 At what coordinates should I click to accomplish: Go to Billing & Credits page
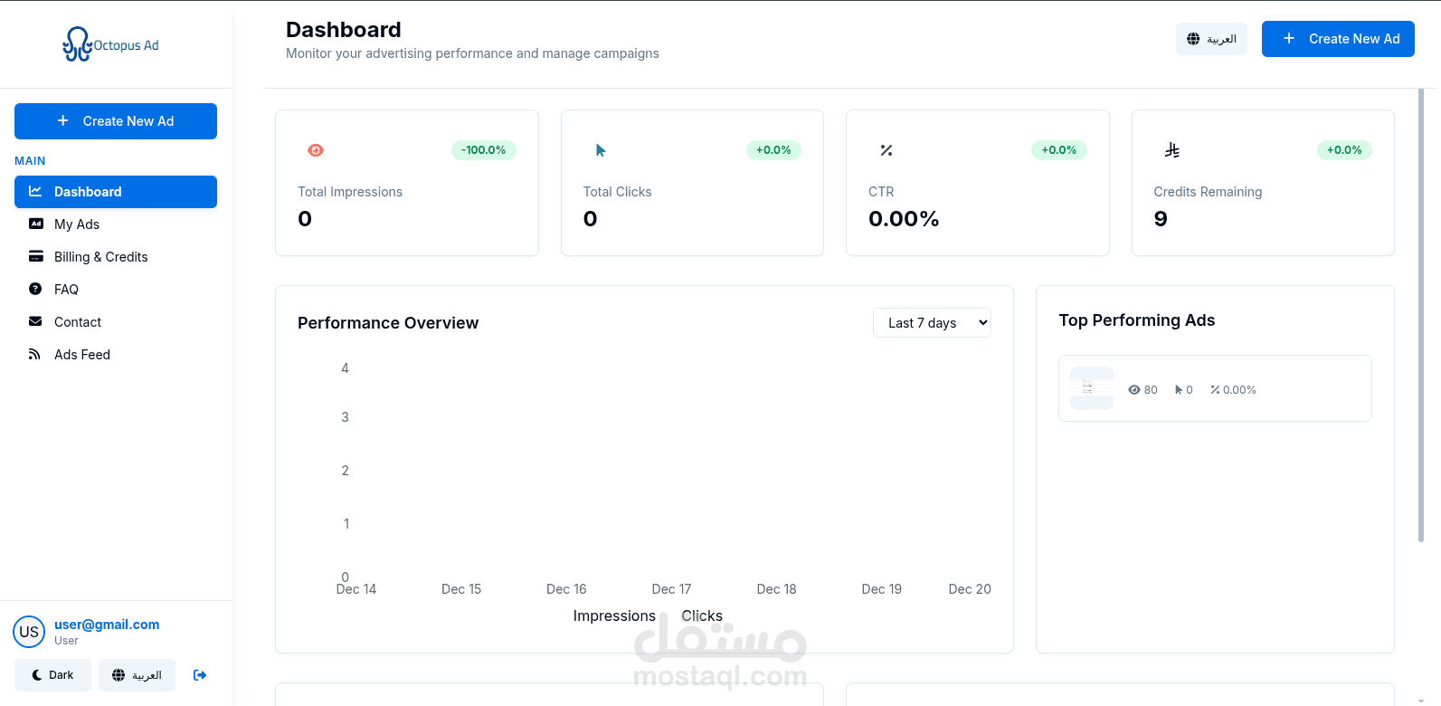tap(100, 257)
